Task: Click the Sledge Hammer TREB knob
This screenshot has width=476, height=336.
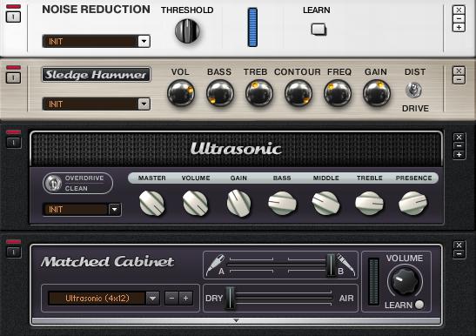Action: pos(259,93)
